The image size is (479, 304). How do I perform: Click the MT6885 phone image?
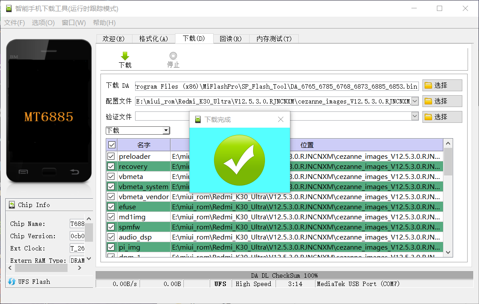[49, 111]
